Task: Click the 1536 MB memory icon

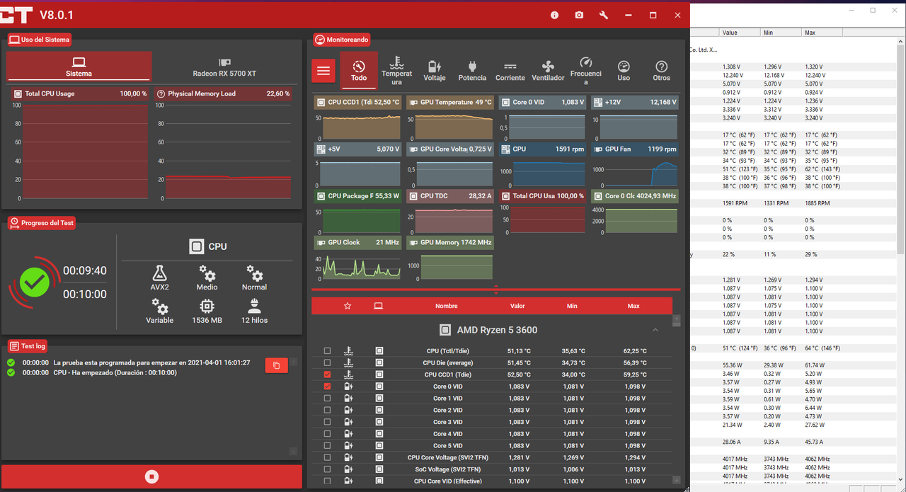Action: click(207, 307)
